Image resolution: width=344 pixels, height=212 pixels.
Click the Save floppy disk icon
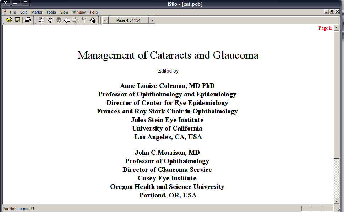[x=17, y=20]
